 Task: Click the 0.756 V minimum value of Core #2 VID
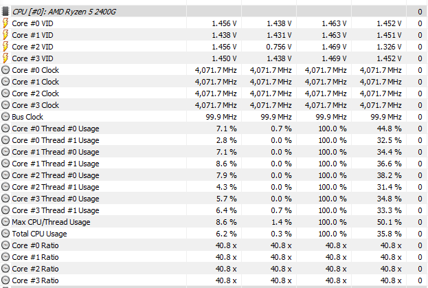[x=279, y=47]
